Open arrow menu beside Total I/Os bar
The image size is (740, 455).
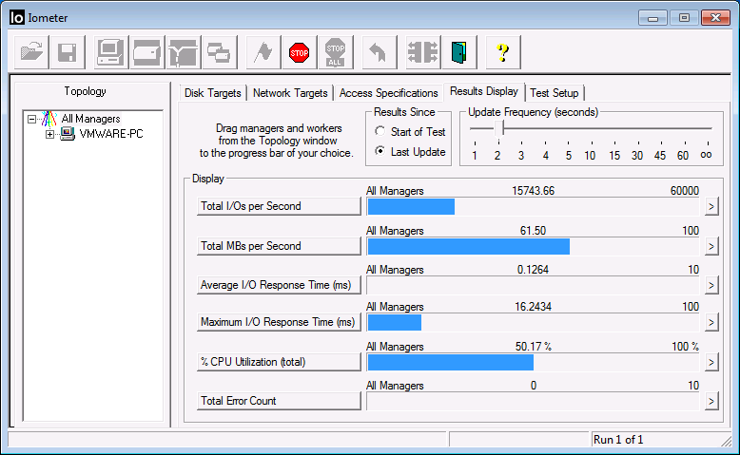711,207
